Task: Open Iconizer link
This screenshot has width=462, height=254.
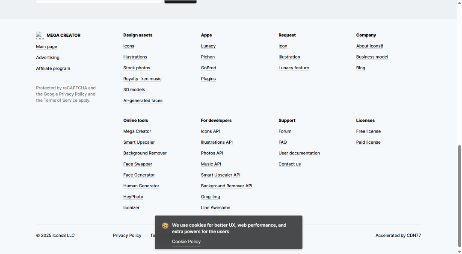Action: pyautogui.click(x=131, y=208)
